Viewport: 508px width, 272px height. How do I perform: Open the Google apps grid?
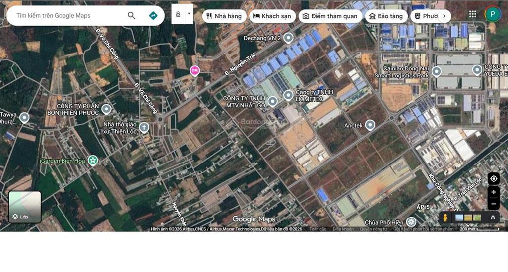(x=473, y=14)
